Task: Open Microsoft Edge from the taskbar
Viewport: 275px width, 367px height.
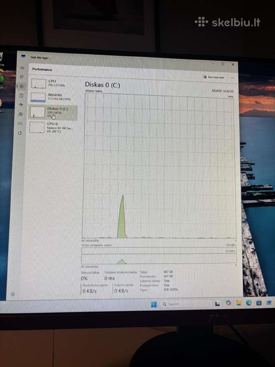Action: pos(249,303)
